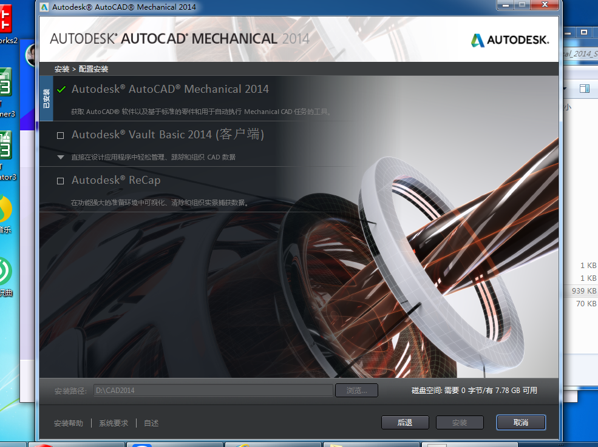The image size is (598, 447).
Task: Click the Autodesk ReCap product title
Action: [x=116, y=180]
